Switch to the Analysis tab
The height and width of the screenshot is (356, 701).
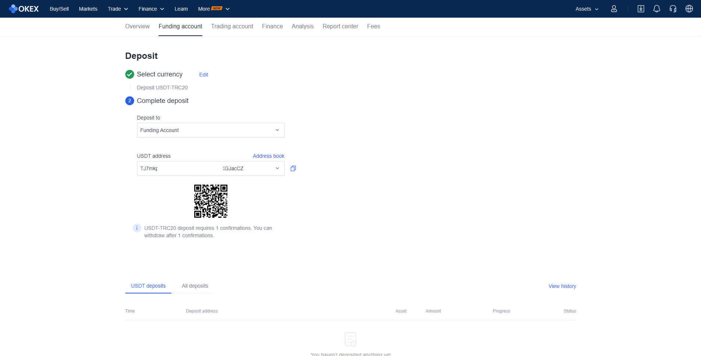[x=303, y=26]
